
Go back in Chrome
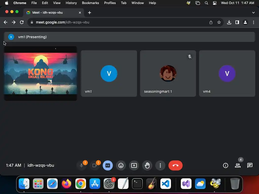(x=6, y=22)
